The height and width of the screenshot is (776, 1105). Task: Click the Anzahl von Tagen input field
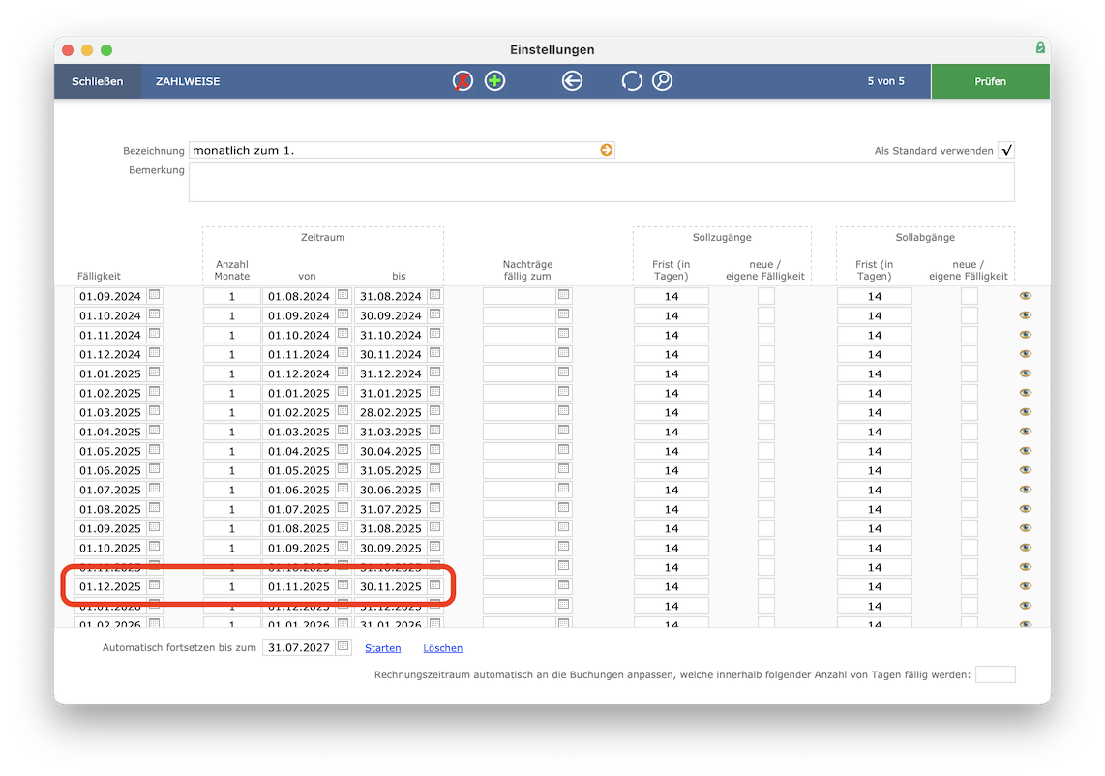coord(995,674)
